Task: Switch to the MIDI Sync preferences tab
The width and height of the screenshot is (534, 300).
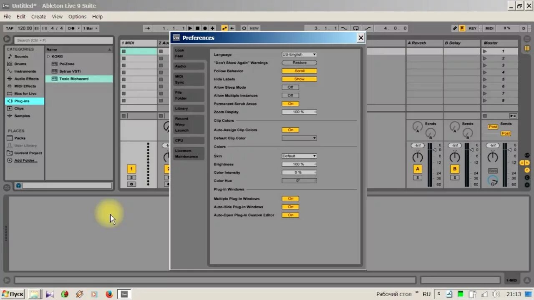Action: coord(189,79)
